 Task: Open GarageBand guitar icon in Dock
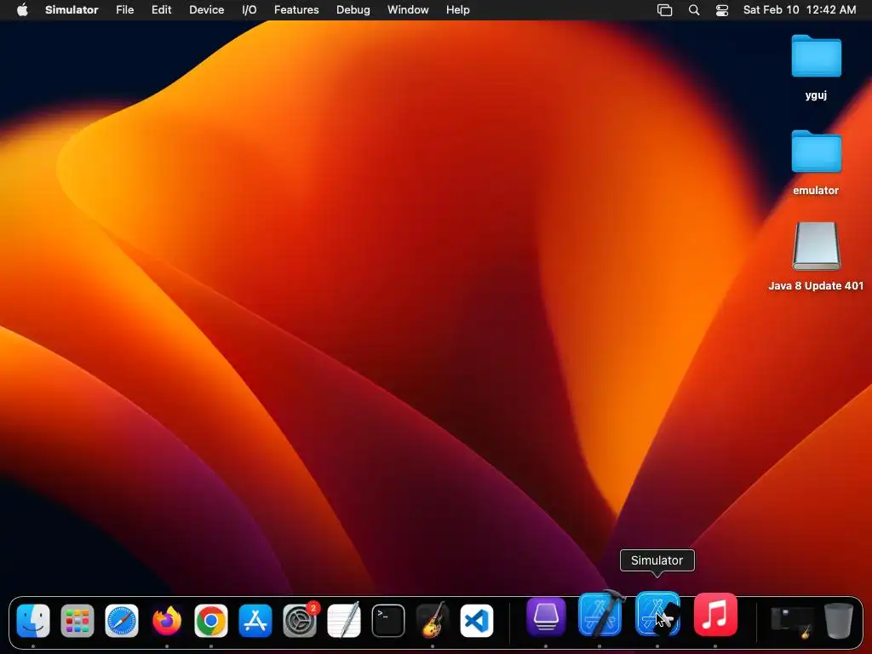pos(432,620)
